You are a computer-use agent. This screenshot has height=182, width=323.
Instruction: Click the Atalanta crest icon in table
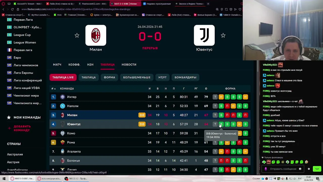coord(63,151)
